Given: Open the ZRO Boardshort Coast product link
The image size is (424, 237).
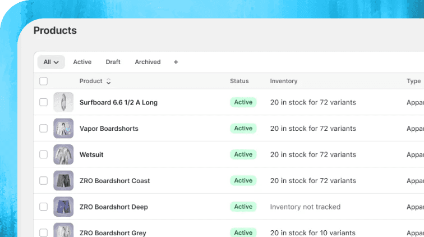Looking at the screenshot, I should click(114, 181).
